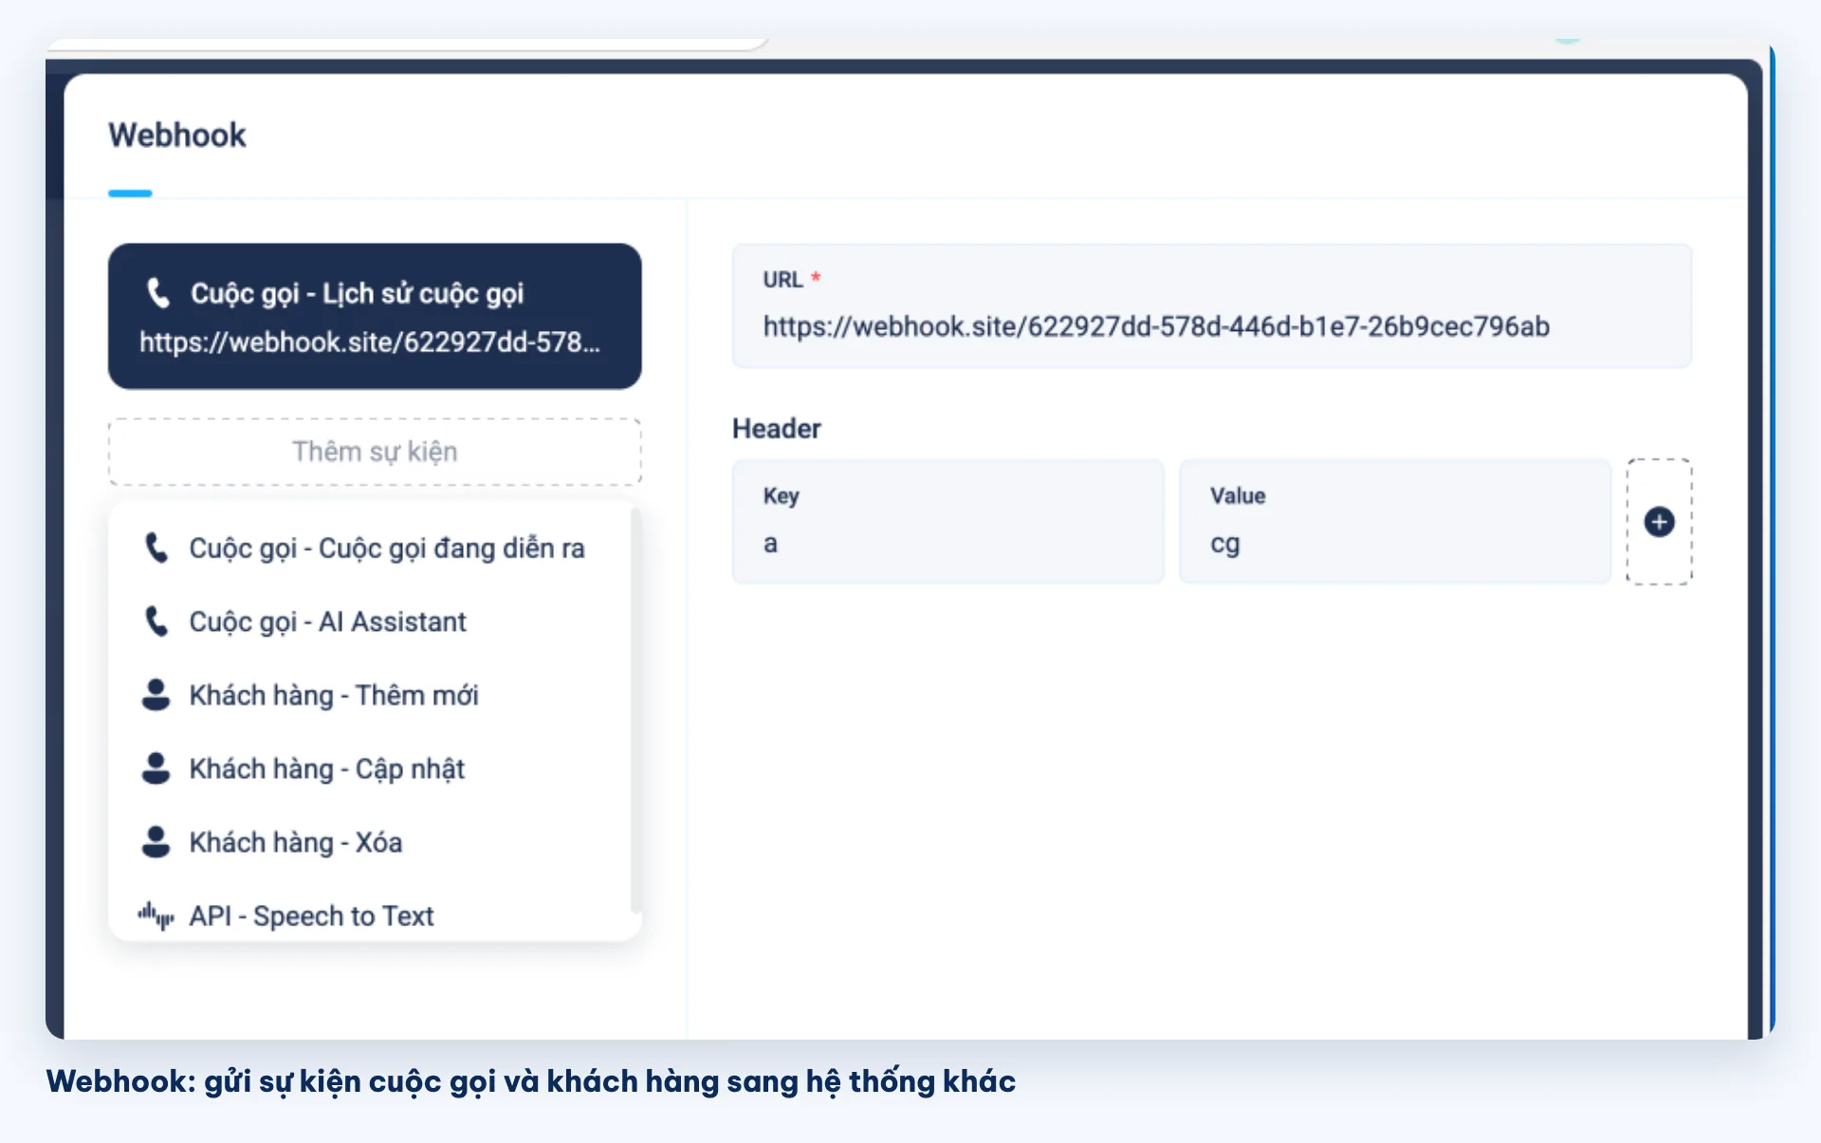Screen dimensions: 1821x1143
Task: Select the Cuộc gọi - Lịch sử cuộc gọi event card
Action: pos(375,316)
